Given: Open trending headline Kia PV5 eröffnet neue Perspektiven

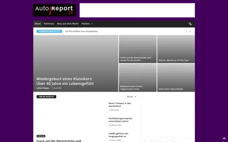Looking at the screenshot, I should [x=81, y=31].
